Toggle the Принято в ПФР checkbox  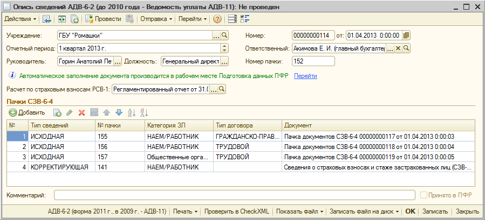pyautogui.click(x=424, y=195)
